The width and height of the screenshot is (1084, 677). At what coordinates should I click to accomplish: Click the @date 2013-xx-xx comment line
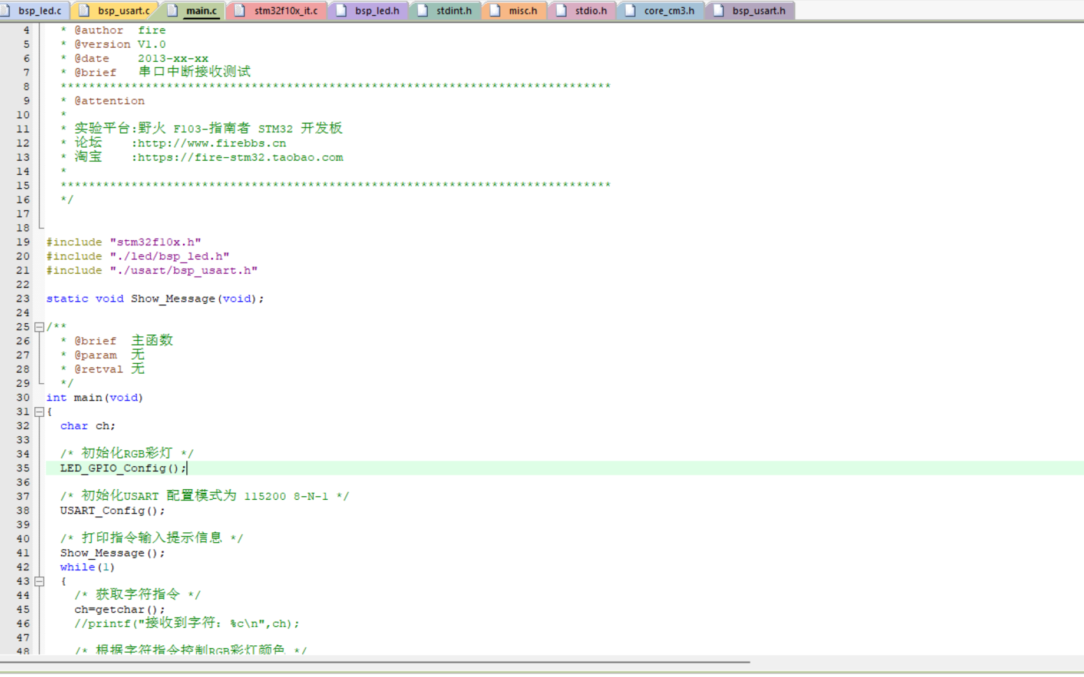click(x=134, y=58)
